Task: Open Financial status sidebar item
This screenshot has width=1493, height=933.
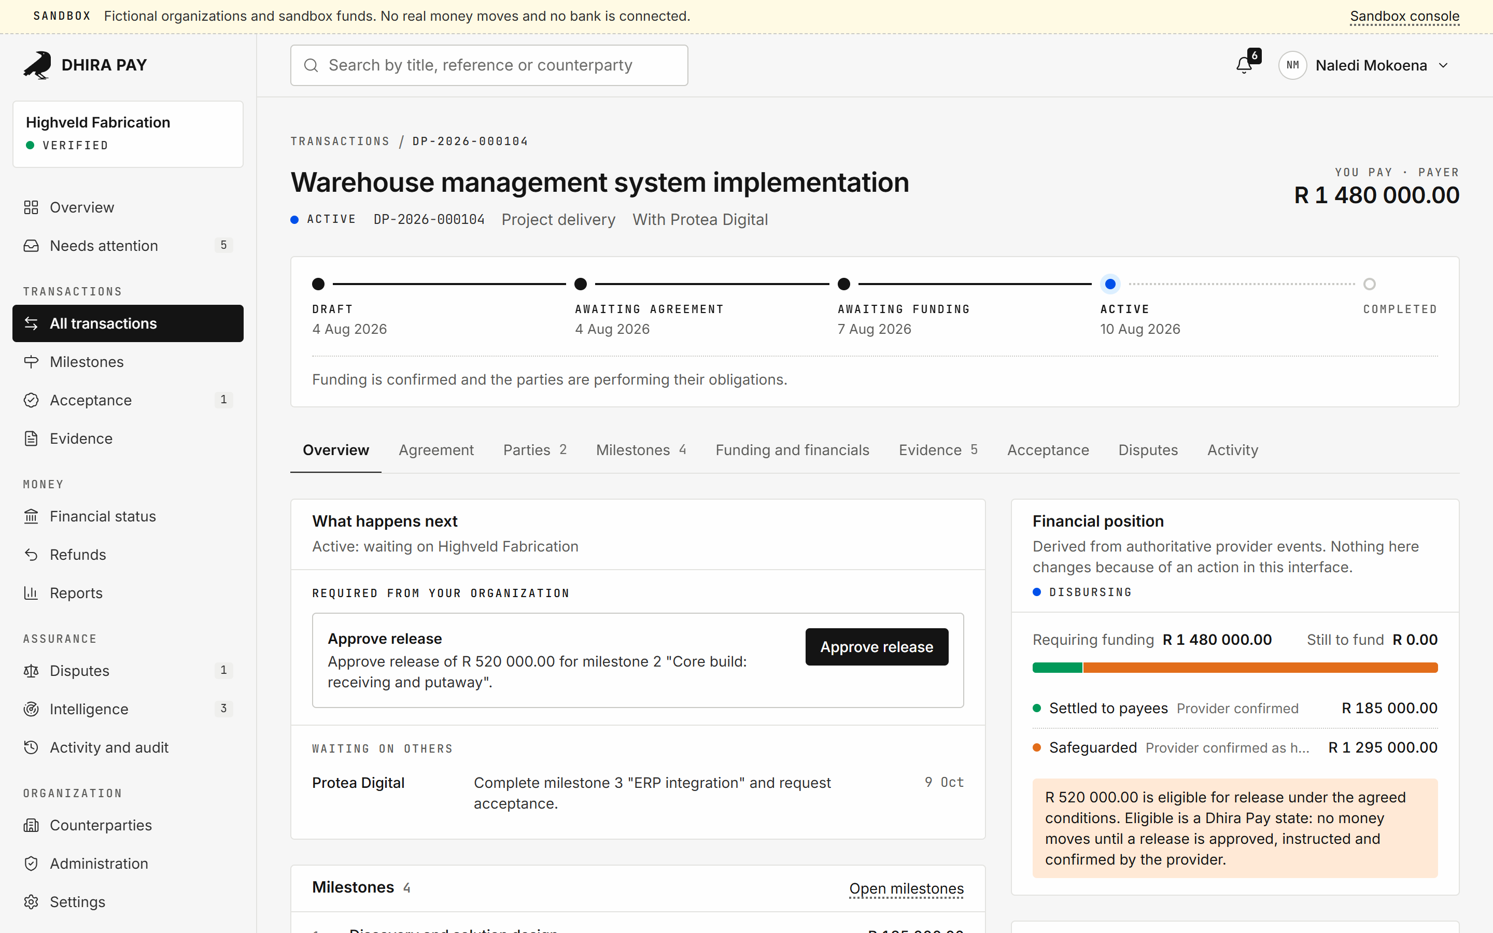Action: [x=128, y=516]
